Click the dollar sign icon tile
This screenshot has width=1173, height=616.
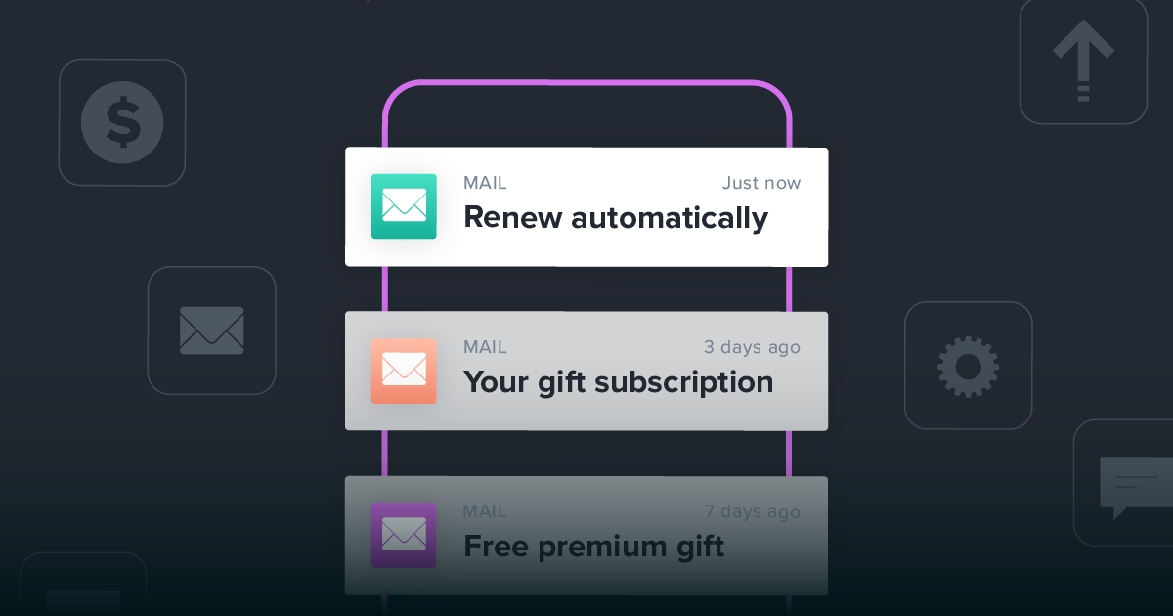click(122, 122)
